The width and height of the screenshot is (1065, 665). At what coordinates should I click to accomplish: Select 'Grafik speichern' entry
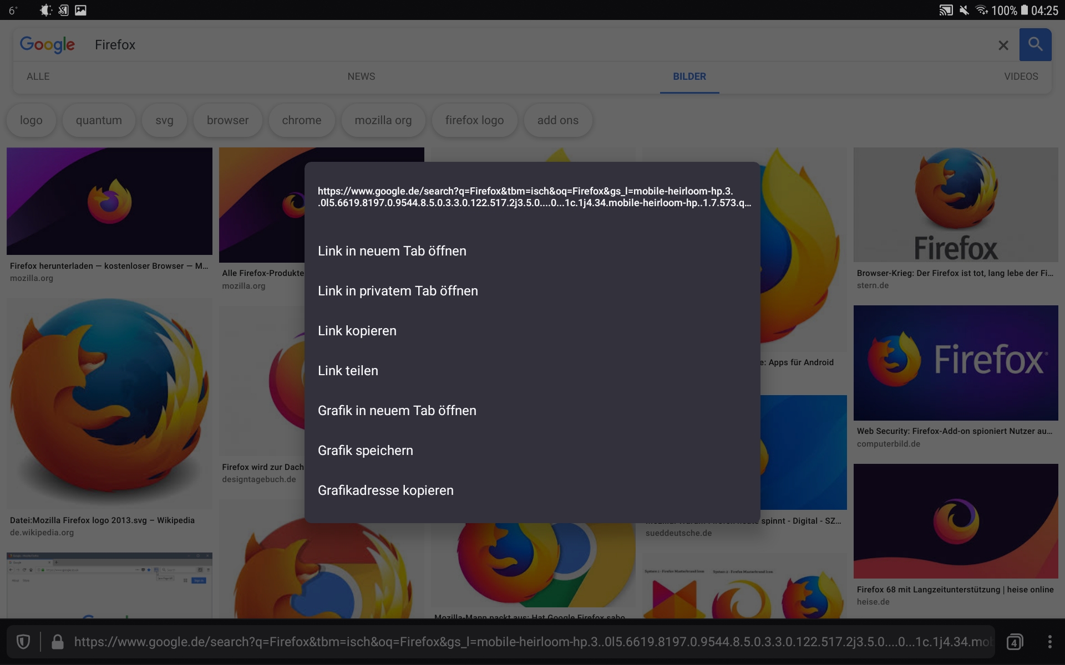(x=365, y=451)
